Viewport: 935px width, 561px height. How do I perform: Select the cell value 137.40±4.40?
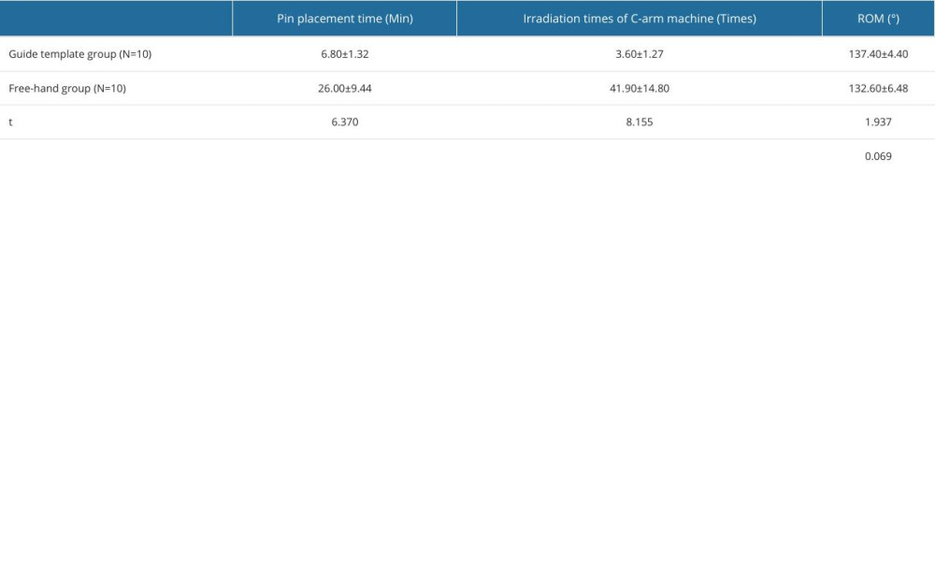878,54
